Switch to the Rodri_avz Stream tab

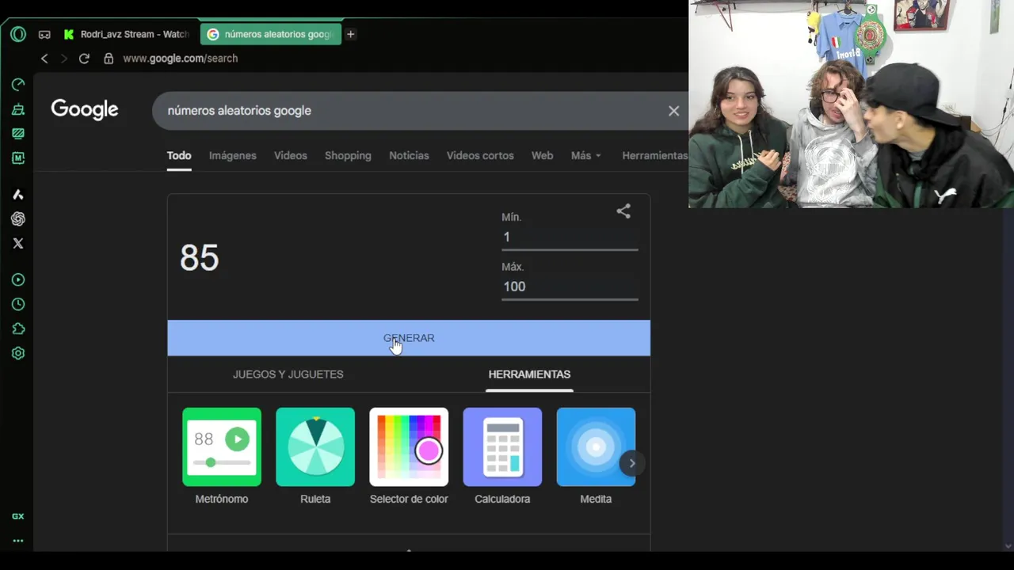coord(126,35)
